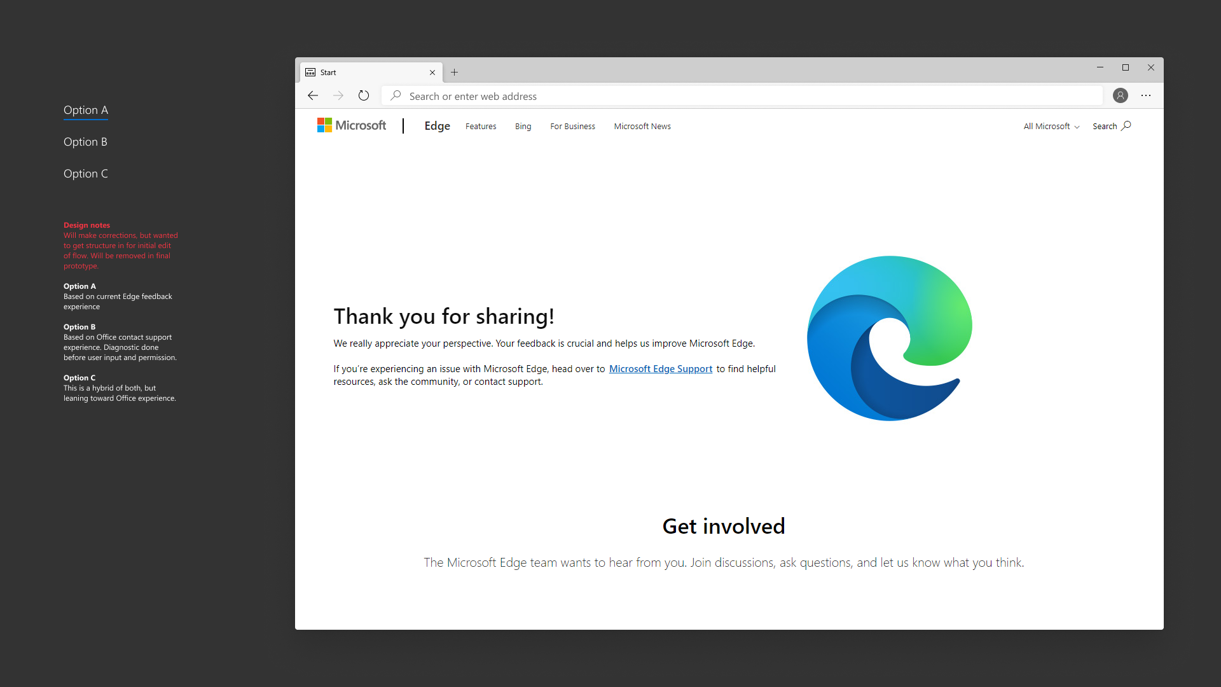The height and width of the screenshot is (687, 1221).
Task: Click the Edge header link
Action: pos(437,126)
